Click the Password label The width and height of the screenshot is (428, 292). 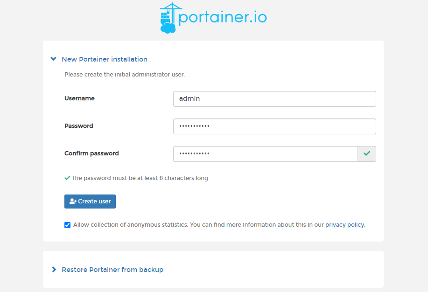pyautogui.click(x=78, y=126)
